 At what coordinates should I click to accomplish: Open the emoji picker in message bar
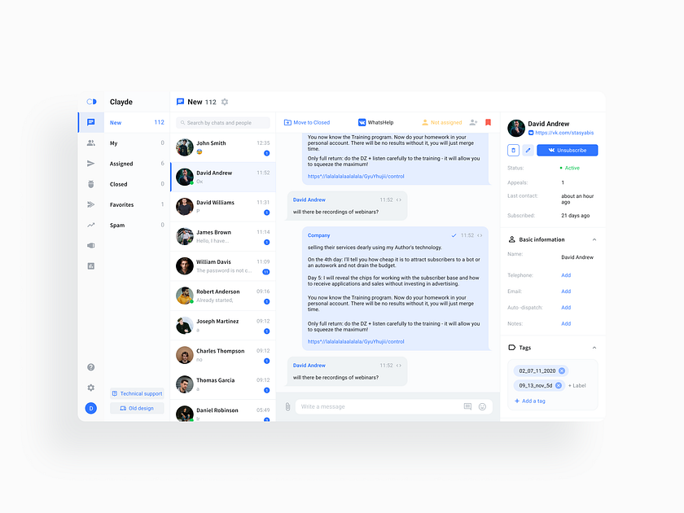[x=483, y=405]
